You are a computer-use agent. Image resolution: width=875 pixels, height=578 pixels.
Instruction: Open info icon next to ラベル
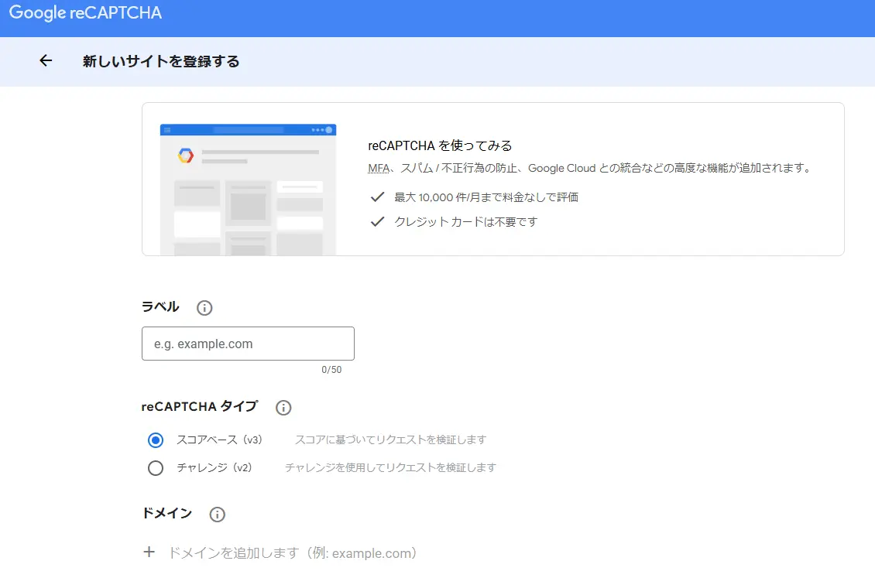(x=204, y=308)
